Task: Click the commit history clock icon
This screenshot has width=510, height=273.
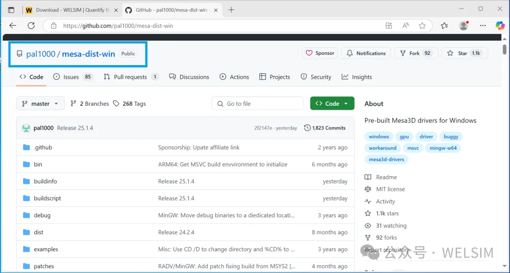Action: (307, 128)
